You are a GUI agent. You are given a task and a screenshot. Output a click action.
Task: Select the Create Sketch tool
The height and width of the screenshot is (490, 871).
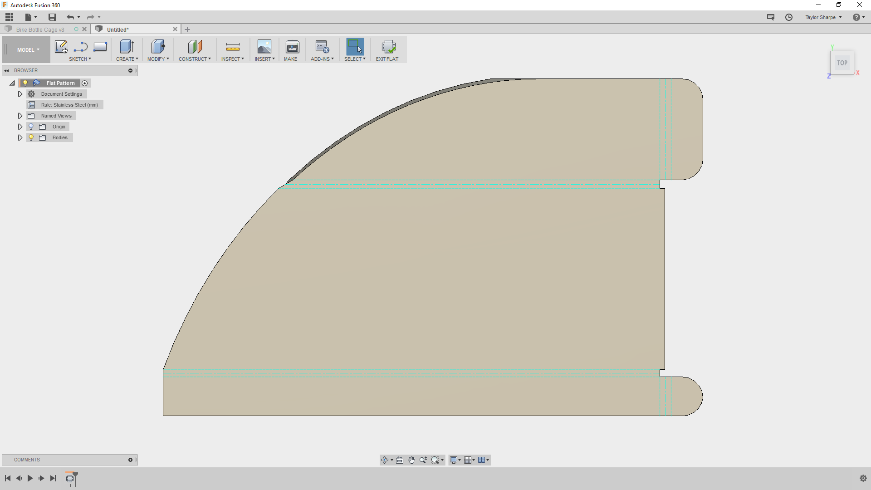[61, 47]
